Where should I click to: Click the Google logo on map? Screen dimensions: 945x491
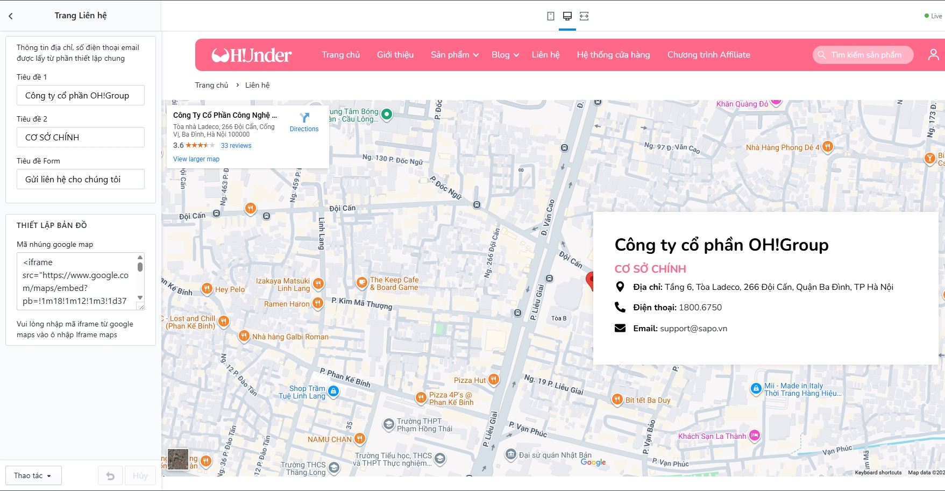pos(593,462)
